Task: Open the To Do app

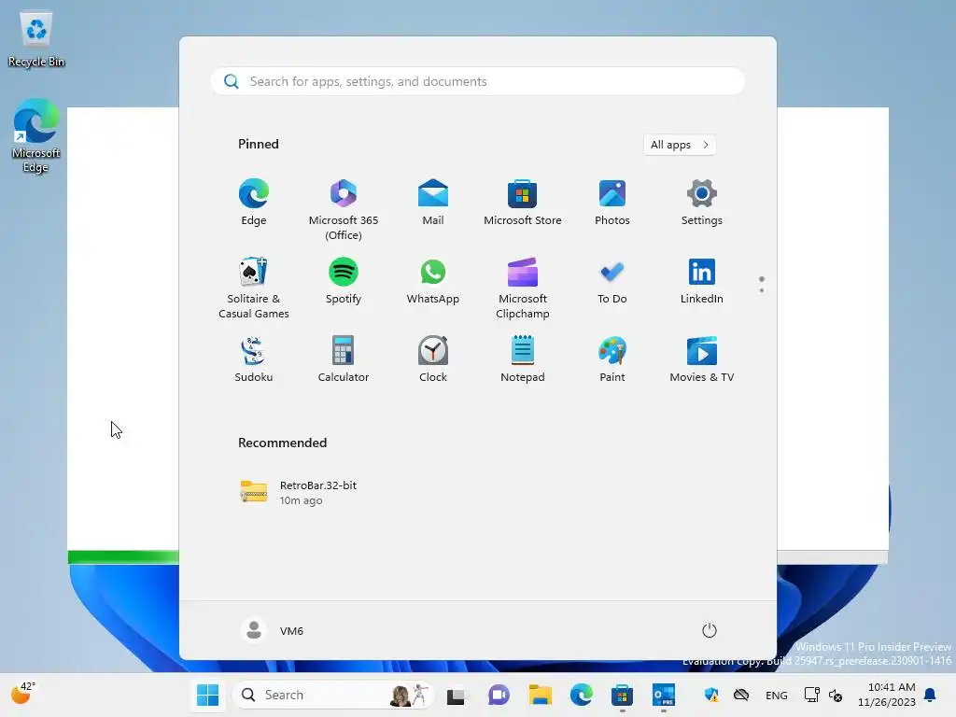Action: 612,281
